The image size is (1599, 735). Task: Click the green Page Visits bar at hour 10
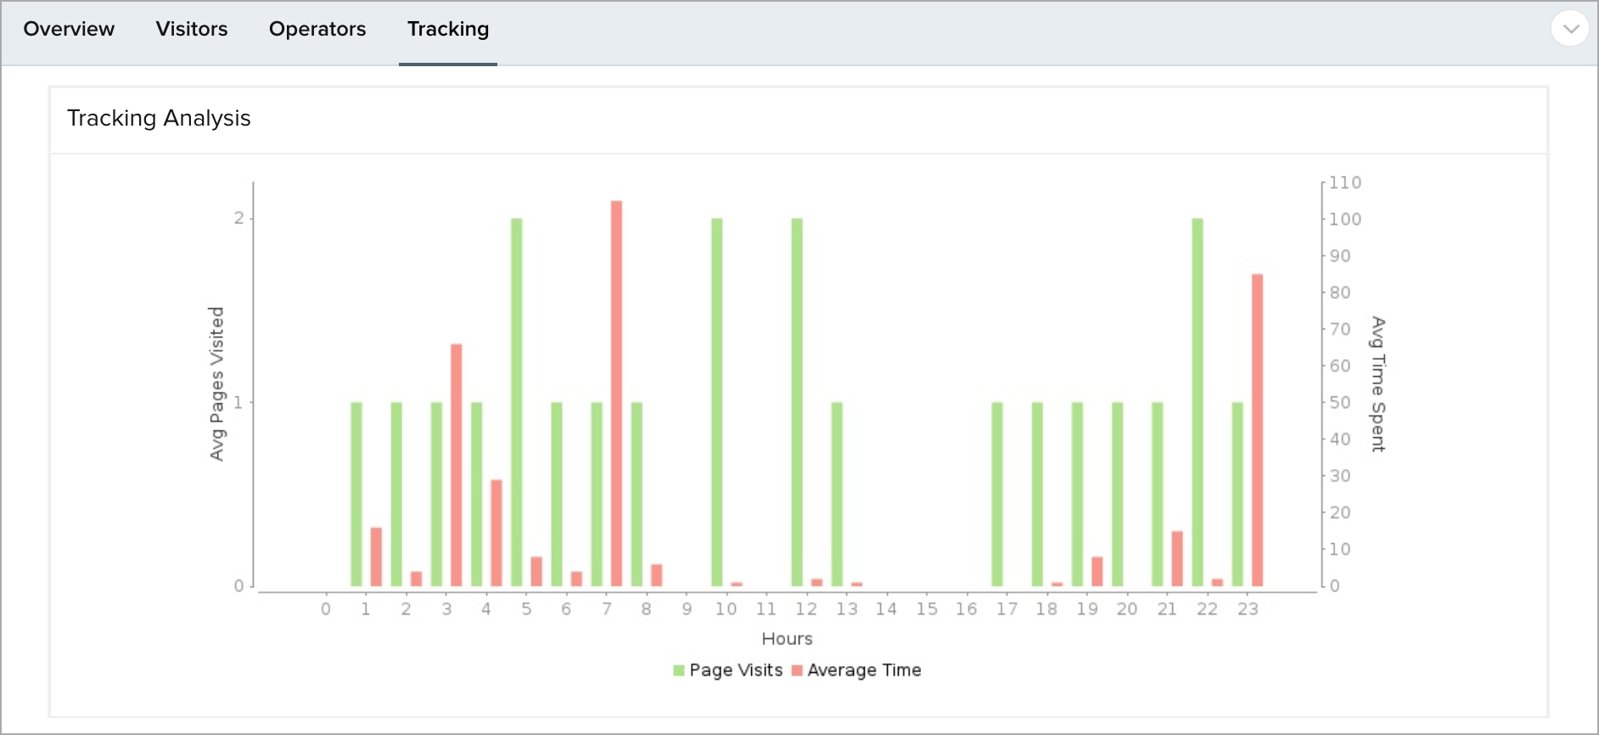coord(716,402)
